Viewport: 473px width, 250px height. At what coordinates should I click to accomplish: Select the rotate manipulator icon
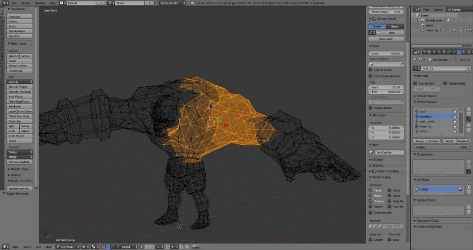point(113,247)
